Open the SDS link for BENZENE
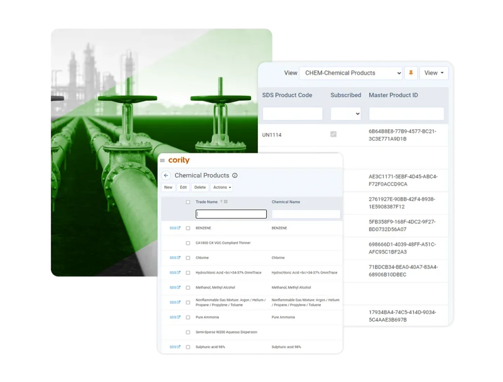The image size is (503, 382). [x=174, y=228]
